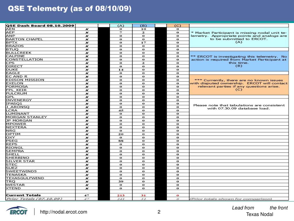This screenshot has height=221, width=294.
Task: Click the SWEETWIND5 row label
Action: coord(21,171)
